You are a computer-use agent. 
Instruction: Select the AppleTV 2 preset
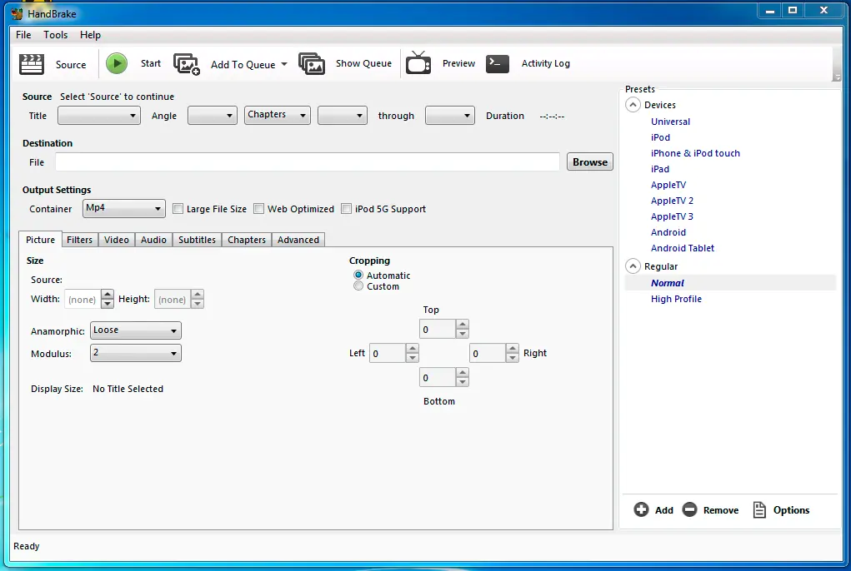click(672, 201)
